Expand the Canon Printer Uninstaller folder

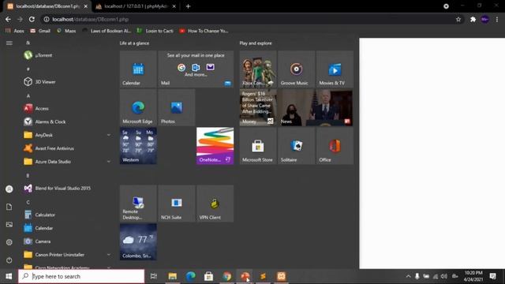pos(66,255)
